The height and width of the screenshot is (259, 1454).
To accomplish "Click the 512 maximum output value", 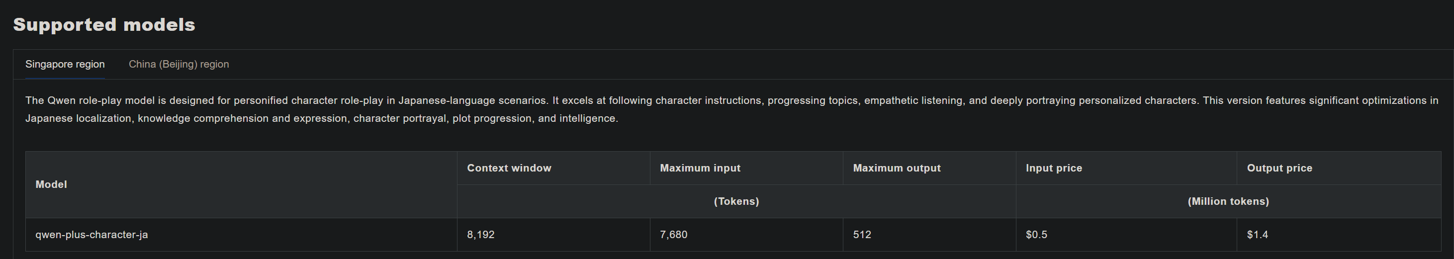I will (862, 235).
